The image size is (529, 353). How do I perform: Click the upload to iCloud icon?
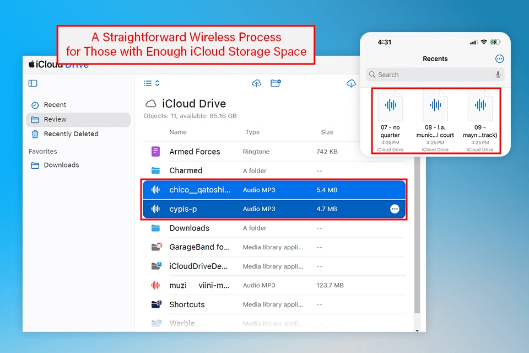click(256, 83)
